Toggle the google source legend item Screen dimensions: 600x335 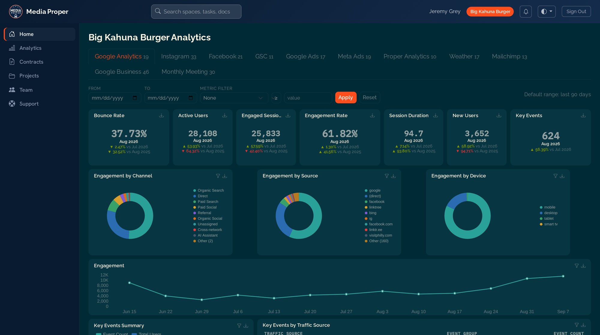372,190
